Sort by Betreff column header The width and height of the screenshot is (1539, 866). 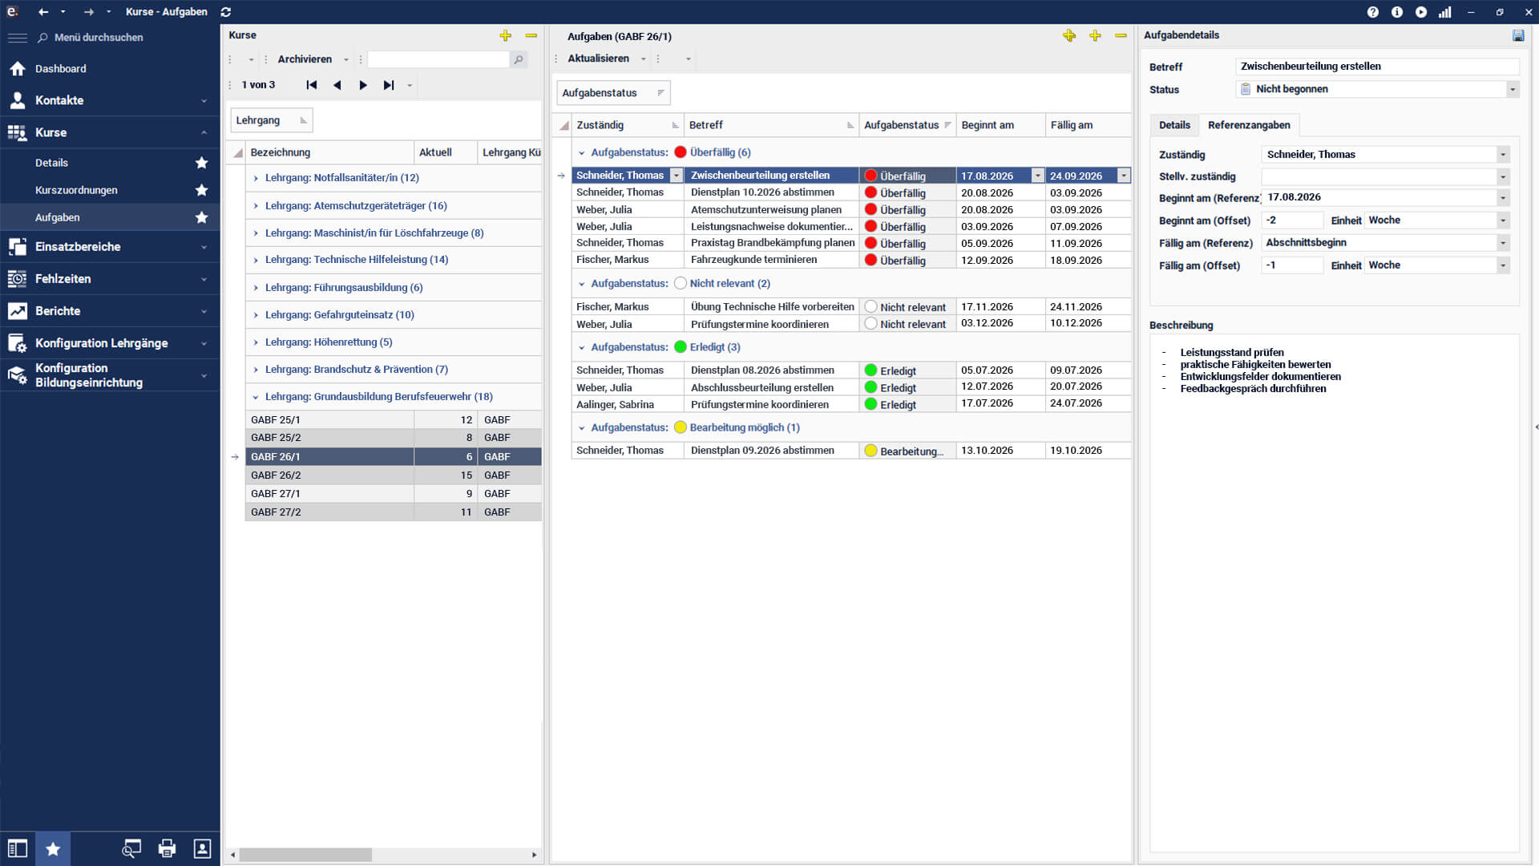click(771, 125)
